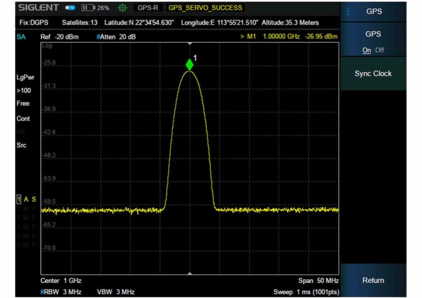
Task: Click the Return softkey
Action: pos(373,280)
